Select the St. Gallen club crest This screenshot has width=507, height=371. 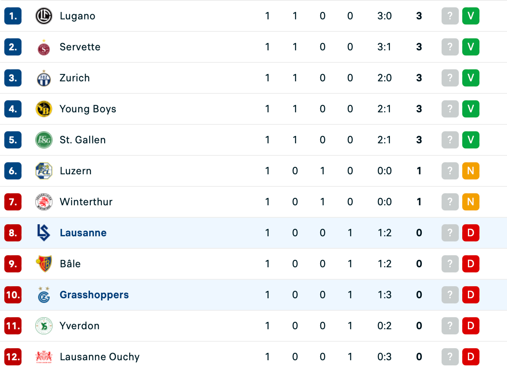[43, 140]
